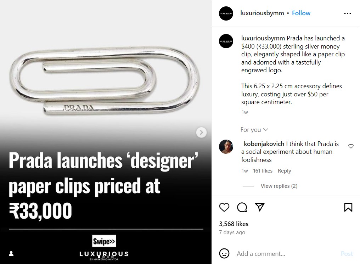This screenshot has height=264, width=360.
Task: Expand View replies (2)
Action: [x=279, y=186]
